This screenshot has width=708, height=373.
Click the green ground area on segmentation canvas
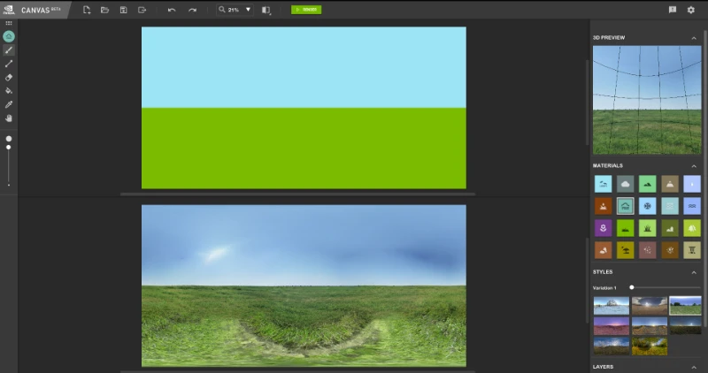304,148
